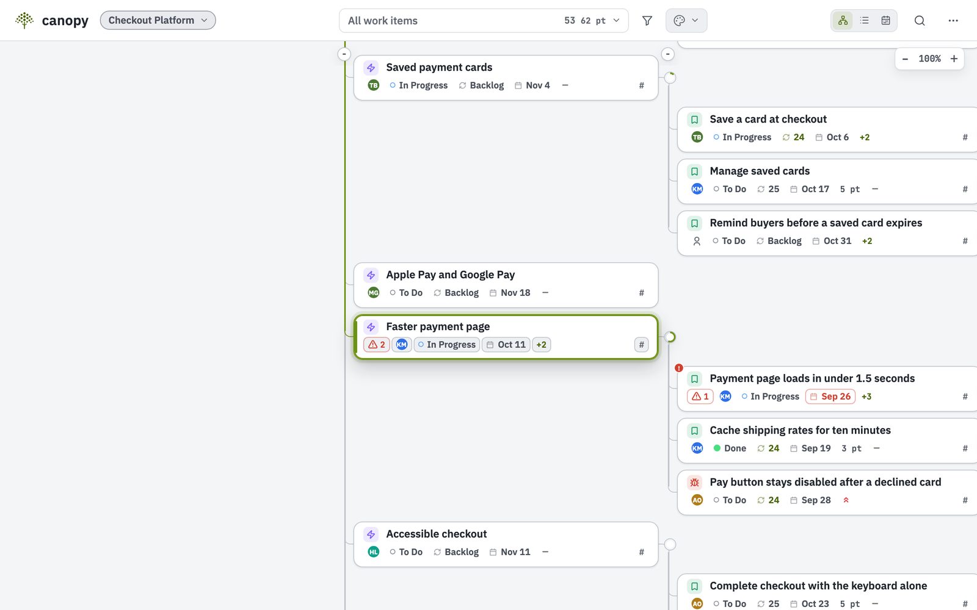Click the unassigned person icon on Remind buyers card
Viewport: 977px width, 610px height.
[697, 241]
